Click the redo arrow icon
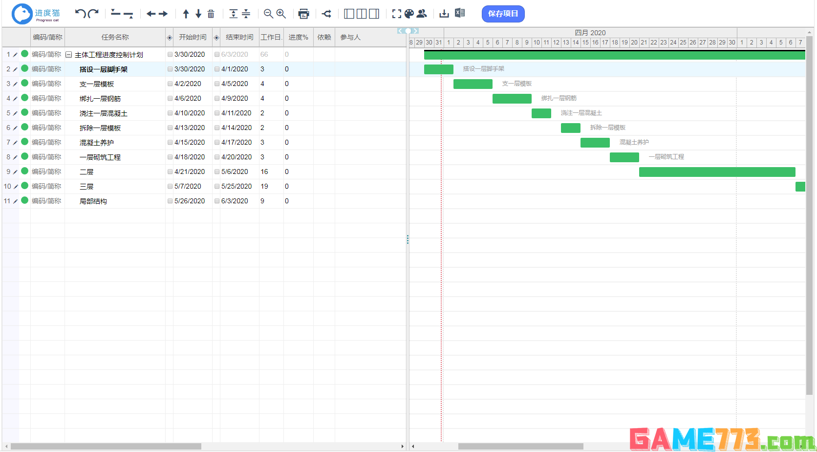 [93, 14]
